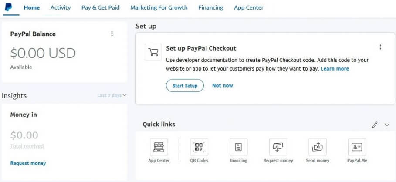
Task: Go to the Home tab
Action: (x=31, y=7)
